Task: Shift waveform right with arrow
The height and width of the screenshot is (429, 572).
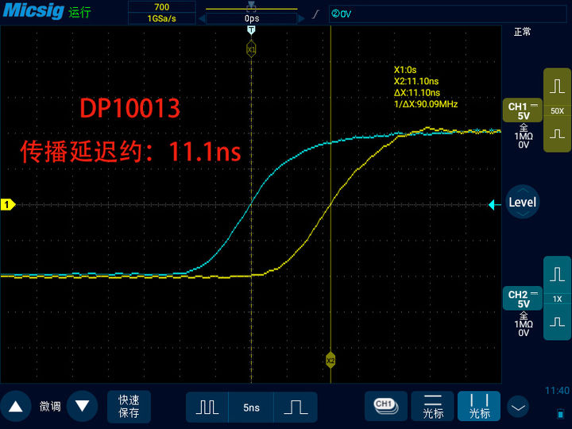Action: 301,18
